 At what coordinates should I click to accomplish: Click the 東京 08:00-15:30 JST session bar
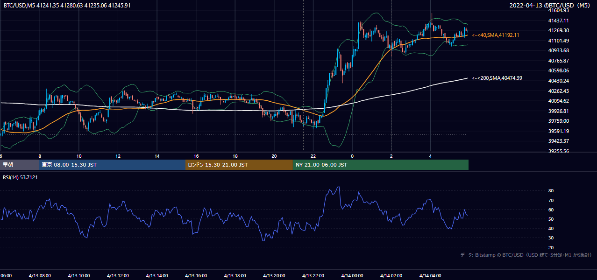point(112,165)
